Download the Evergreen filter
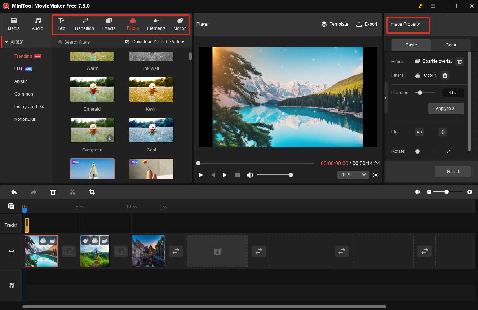478x310 pixels. (x=110, y=138)
